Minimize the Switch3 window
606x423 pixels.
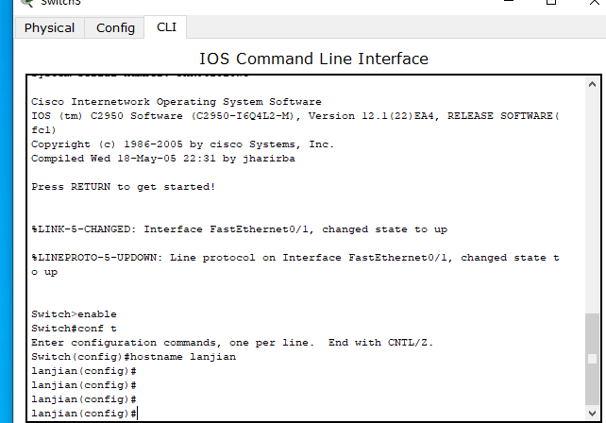[x=509, y=2]
